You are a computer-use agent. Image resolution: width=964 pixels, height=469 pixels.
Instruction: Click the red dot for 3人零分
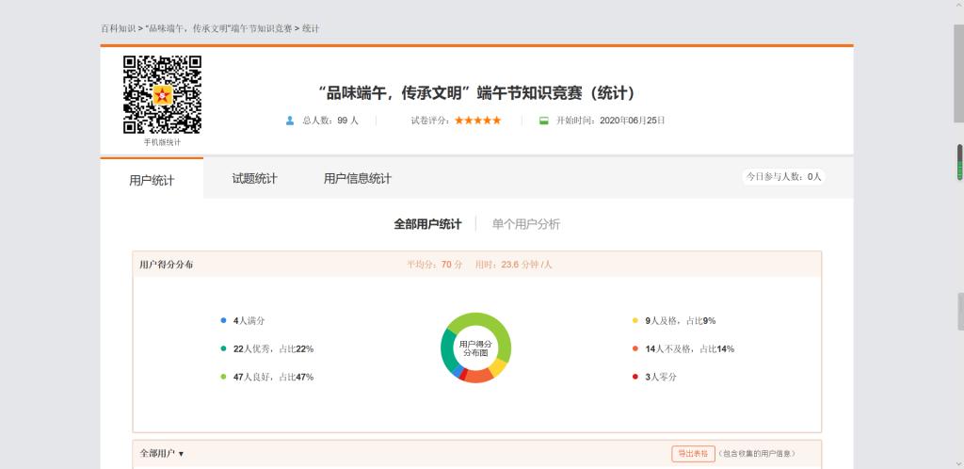(x=635, y=377)
